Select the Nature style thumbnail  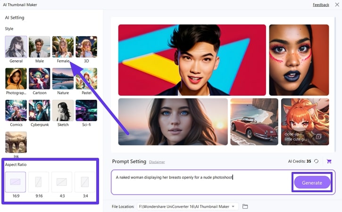tap(63, 79)
